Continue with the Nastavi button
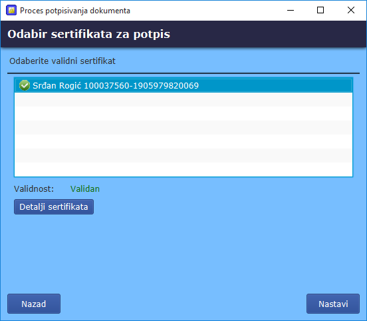The width and height of the screenshot is (367, 321). pos(333,304)
